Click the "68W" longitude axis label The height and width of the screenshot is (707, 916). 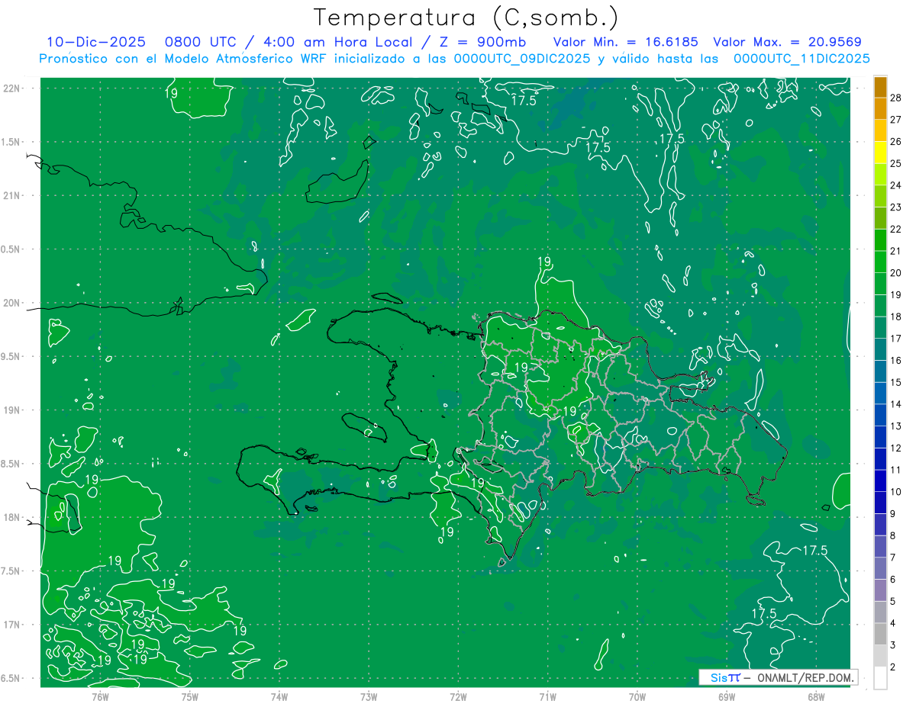click(816, 696)
